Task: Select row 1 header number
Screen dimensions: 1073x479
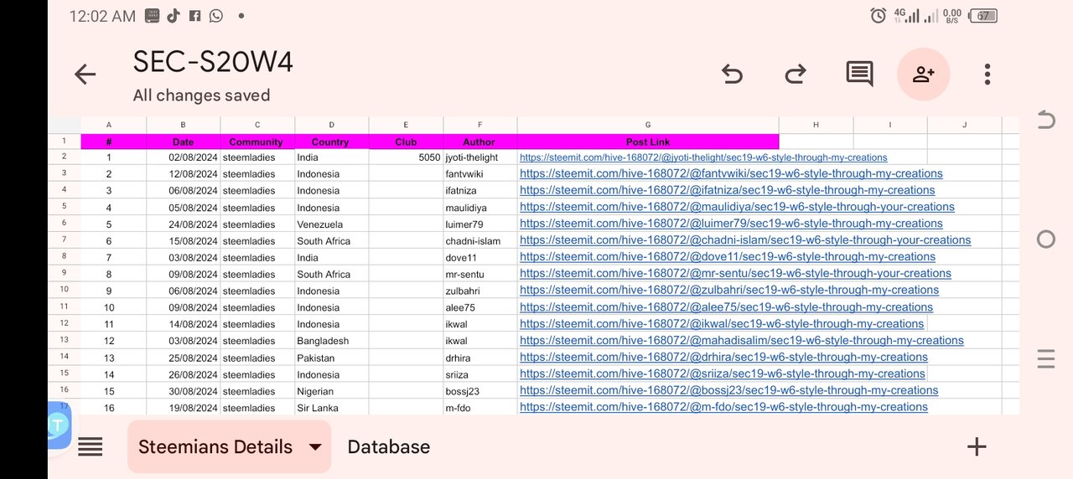Action: (x=64, y=142)
